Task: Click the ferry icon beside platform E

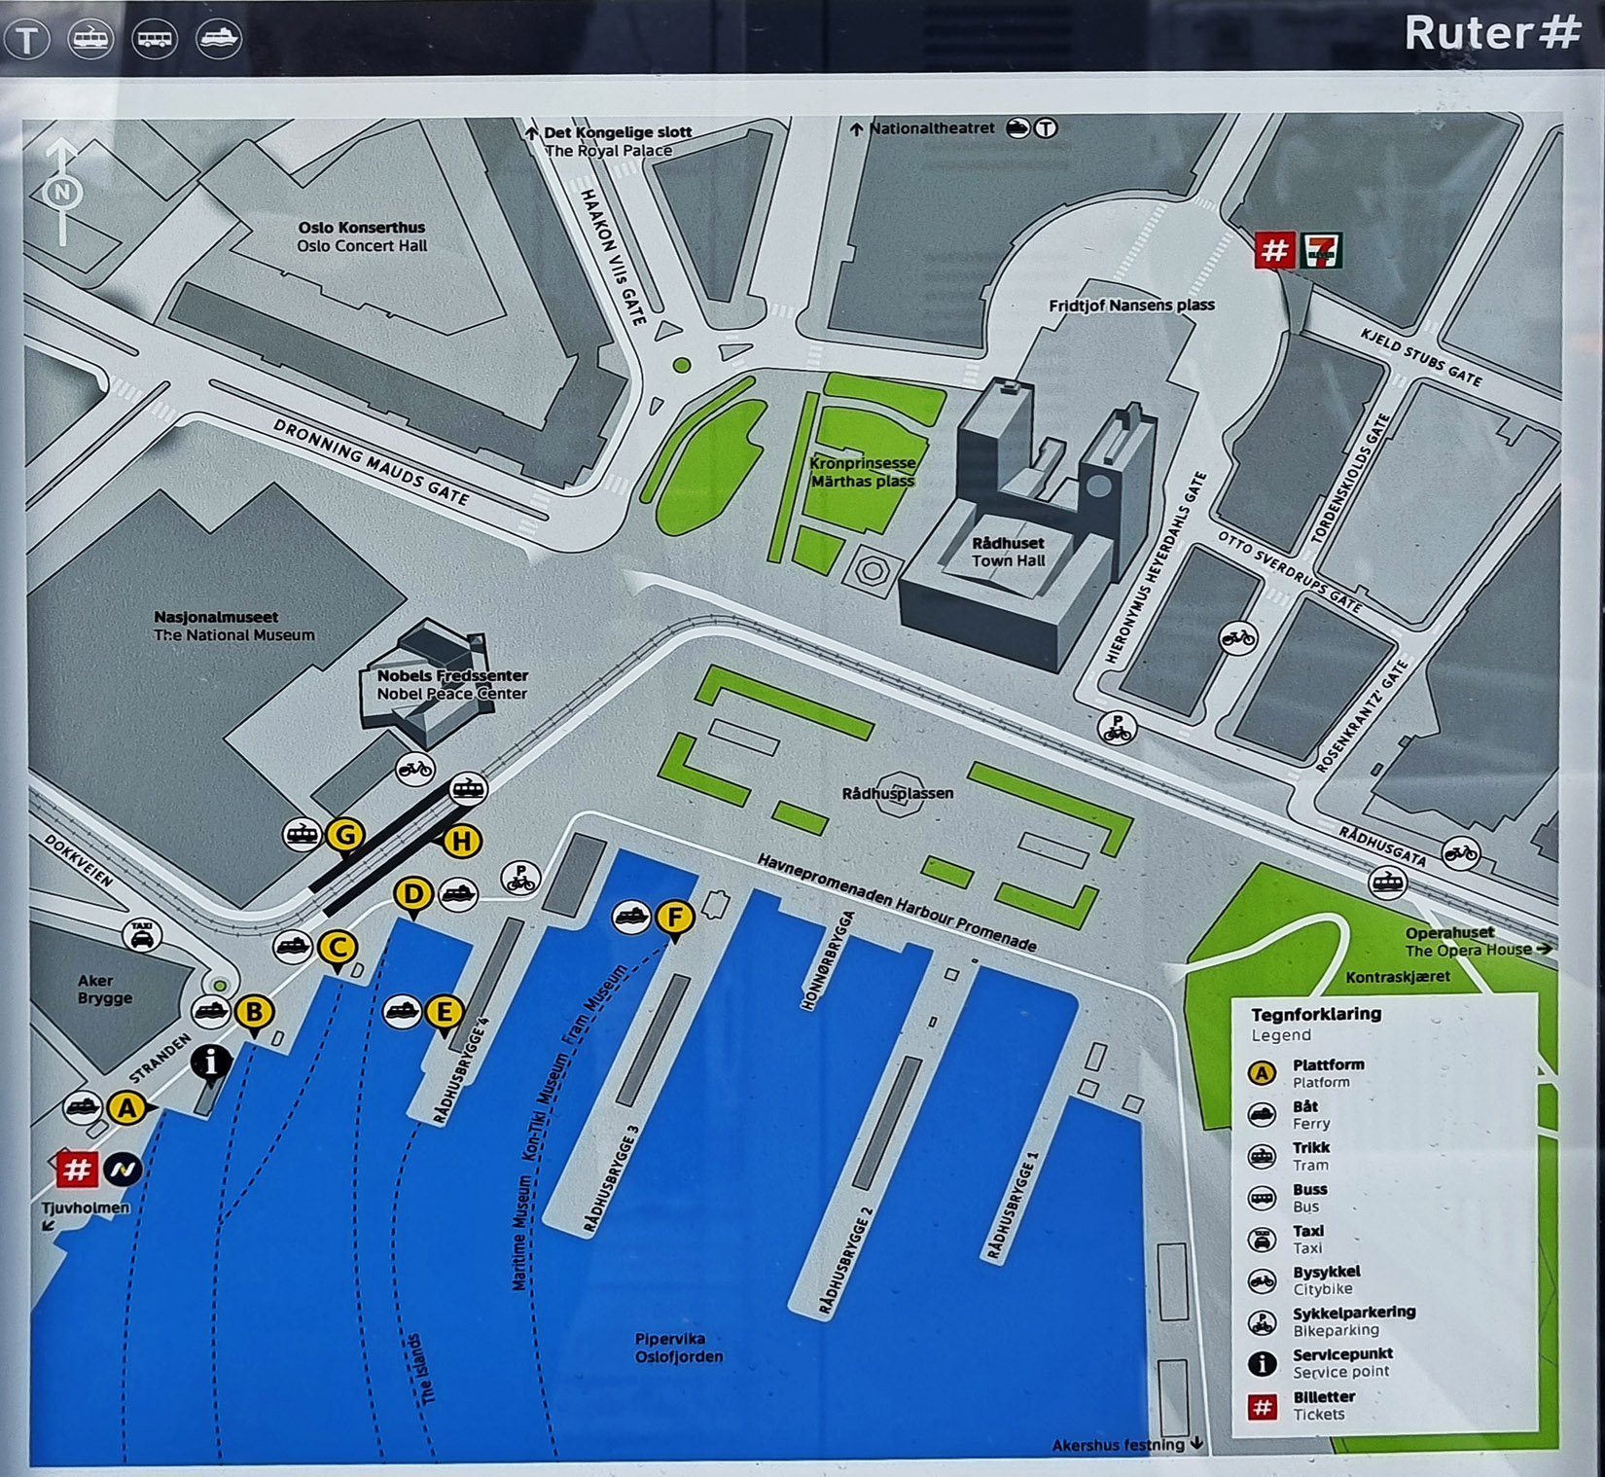Action: (402, 1012)
